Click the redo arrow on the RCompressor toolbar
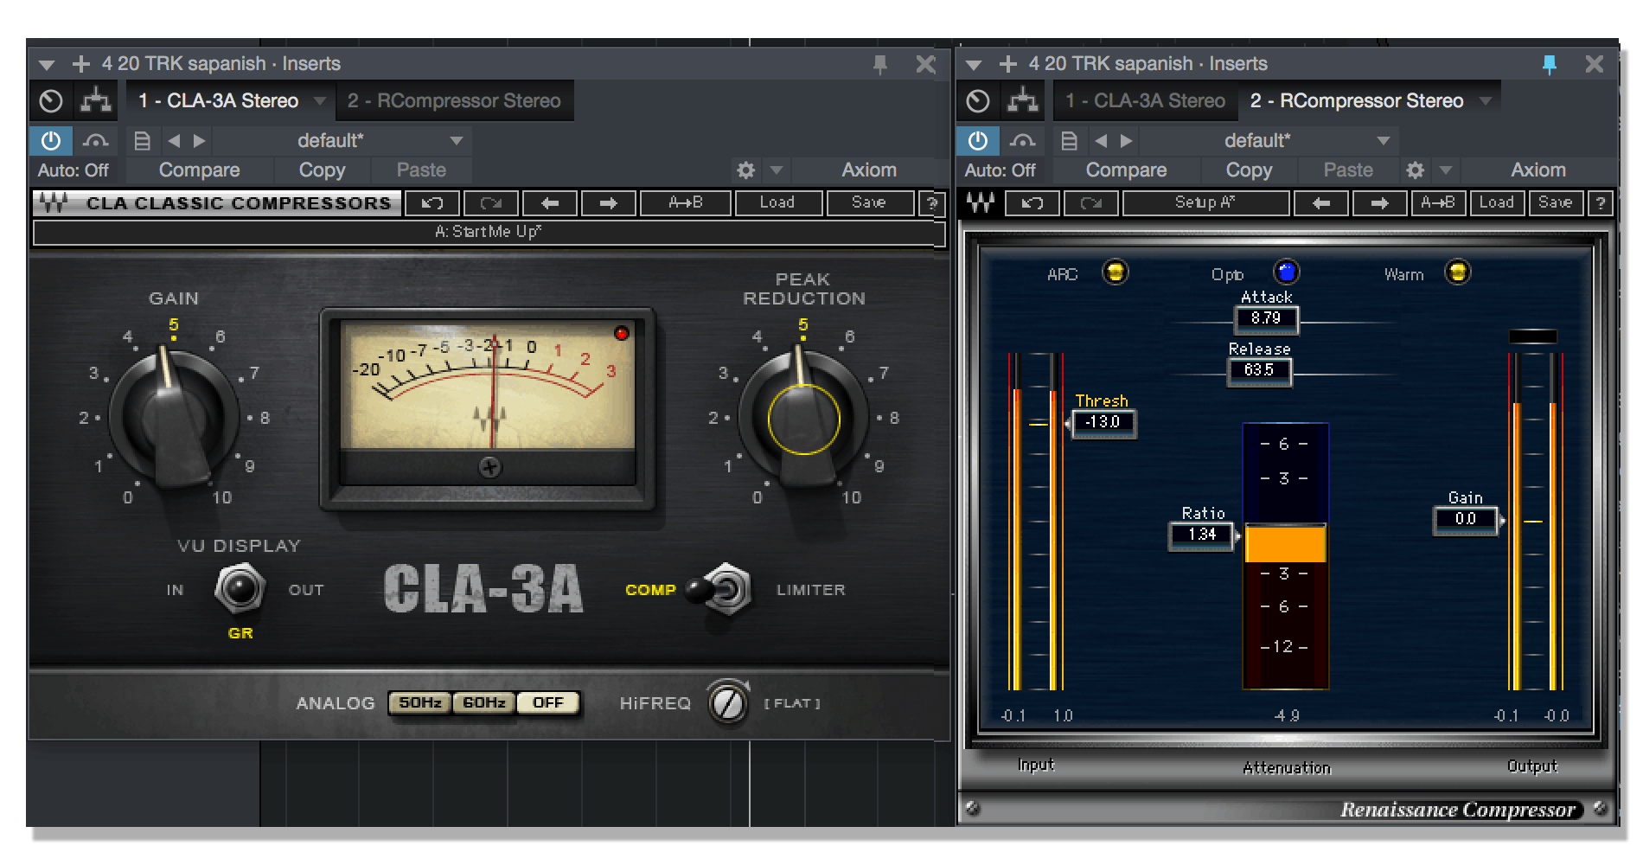The width and height of the screenshot is (1643, 865). [1091, 203]
